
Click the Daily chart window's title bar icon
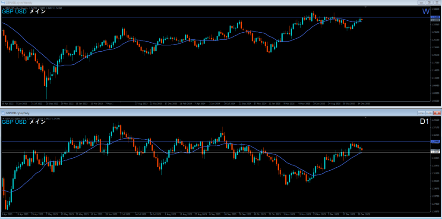point(3,113)
